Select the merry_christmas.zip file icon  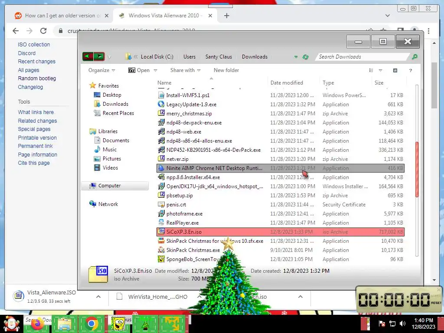tap(161, 113)
